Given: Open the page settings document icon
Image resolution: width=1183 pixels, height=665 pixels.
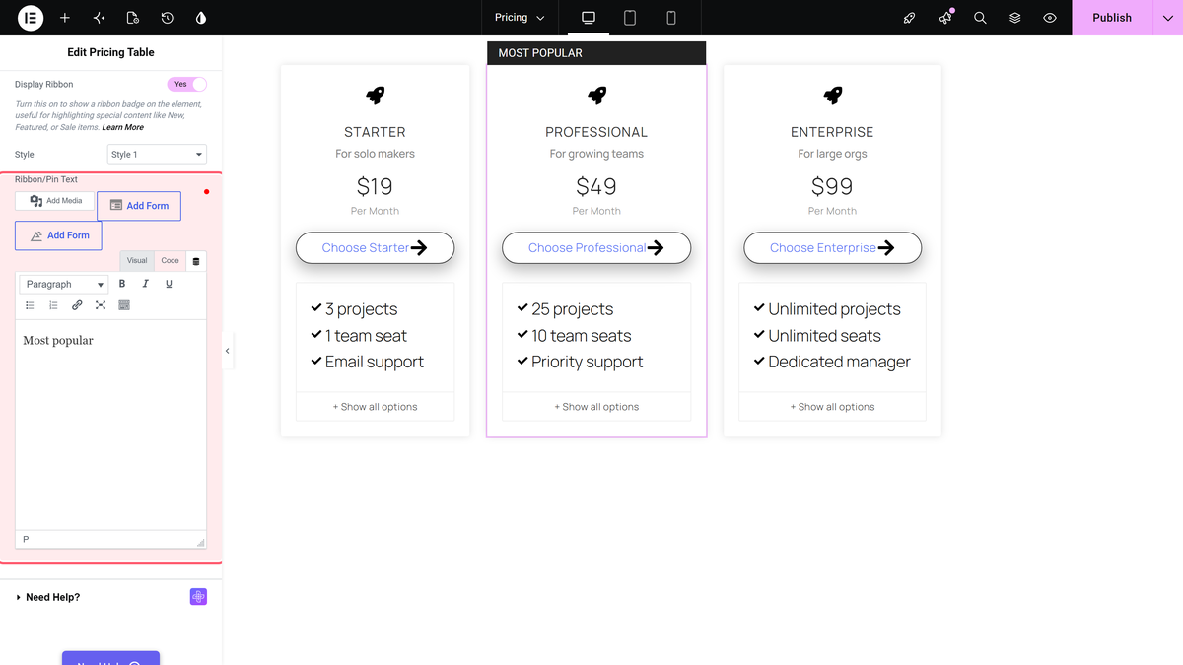Looking at the screenshot, I should pos(133,18).
